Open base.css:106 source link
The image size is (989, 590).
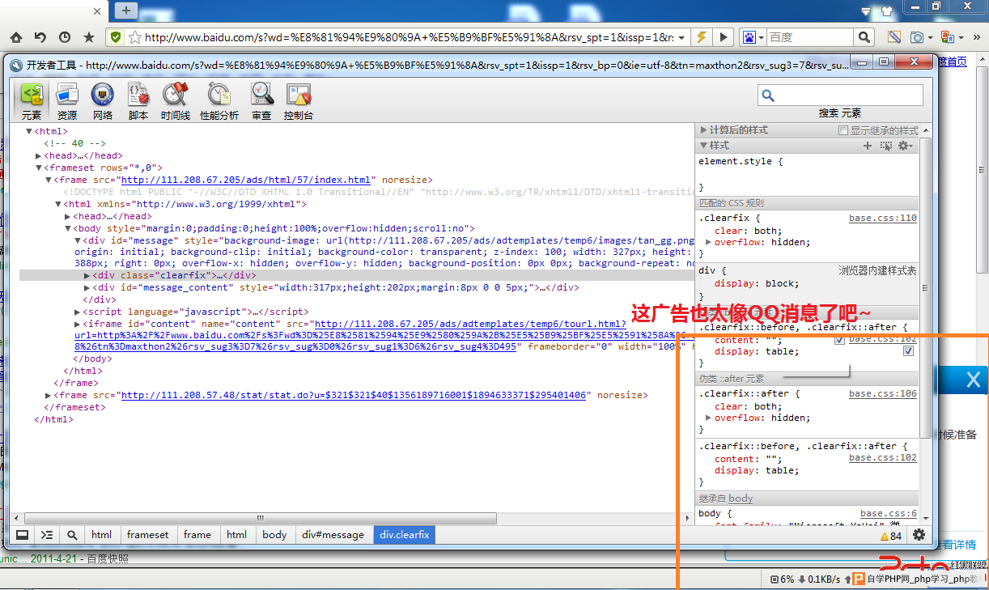pyautogui.click(x=883, y=394)
